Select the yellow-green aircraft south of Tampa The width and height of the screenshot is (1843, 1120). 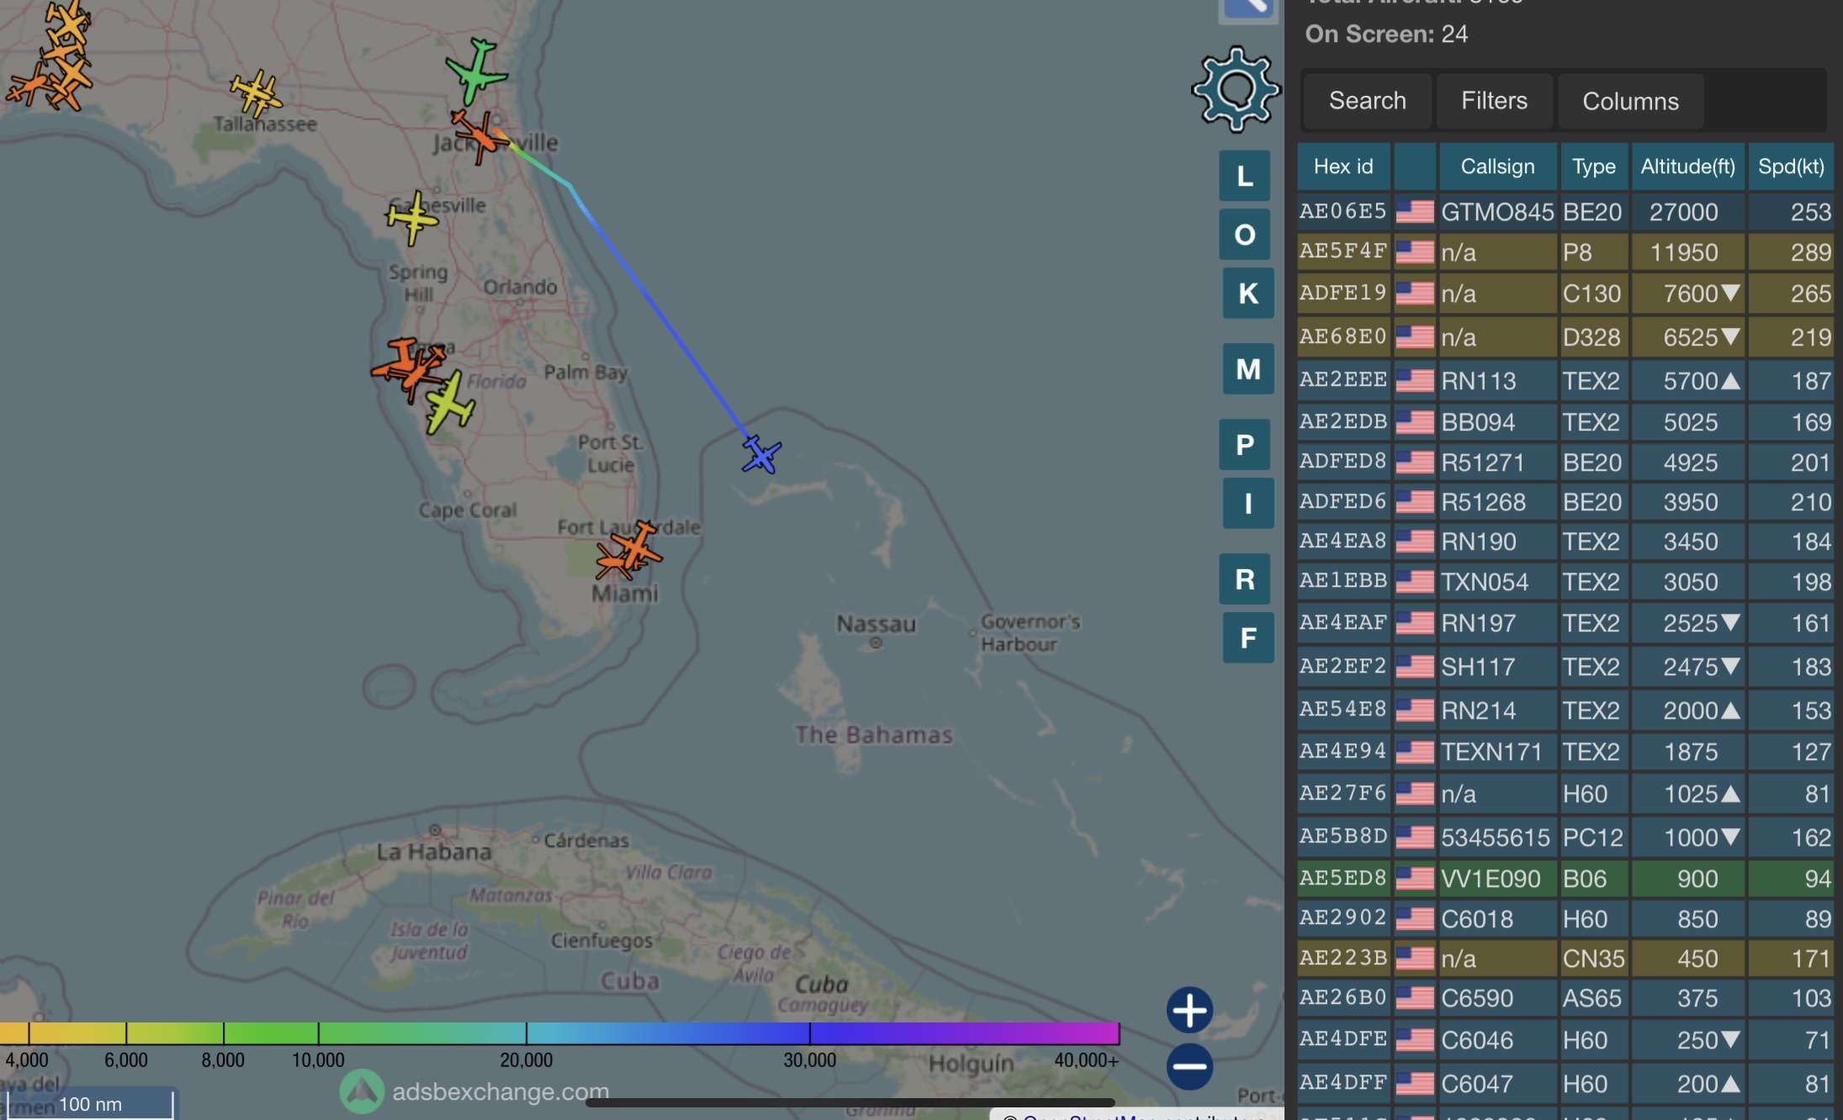[x=449, y=404]
